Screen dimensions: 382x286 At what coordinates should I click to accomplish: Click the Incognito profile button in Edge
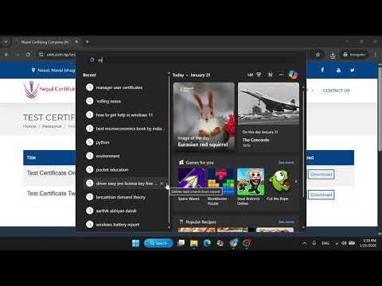coord(354,55)
